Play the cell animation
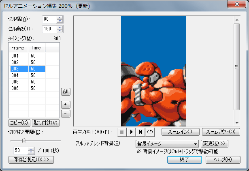Image resolution: width=249 pixels, height=171 pixels. (x=131, y=132)
